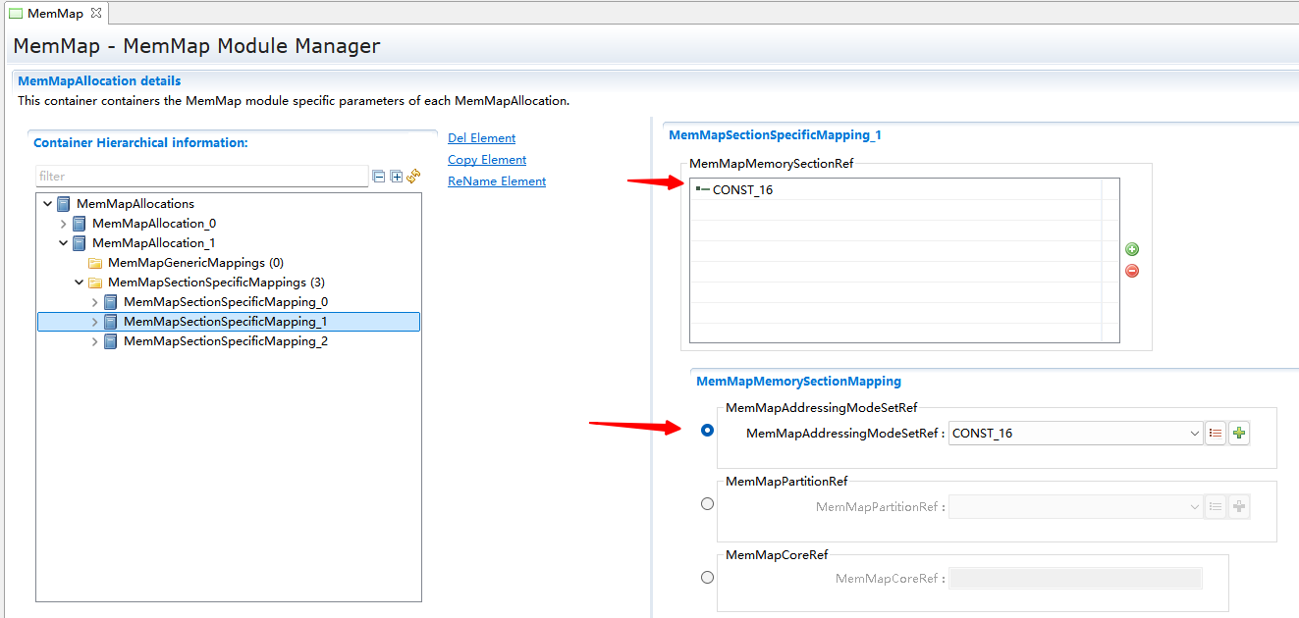The height and width of the screenshot is (618, 1299).
Task: Click the expand all tree icon
Action: coord(397,177)
